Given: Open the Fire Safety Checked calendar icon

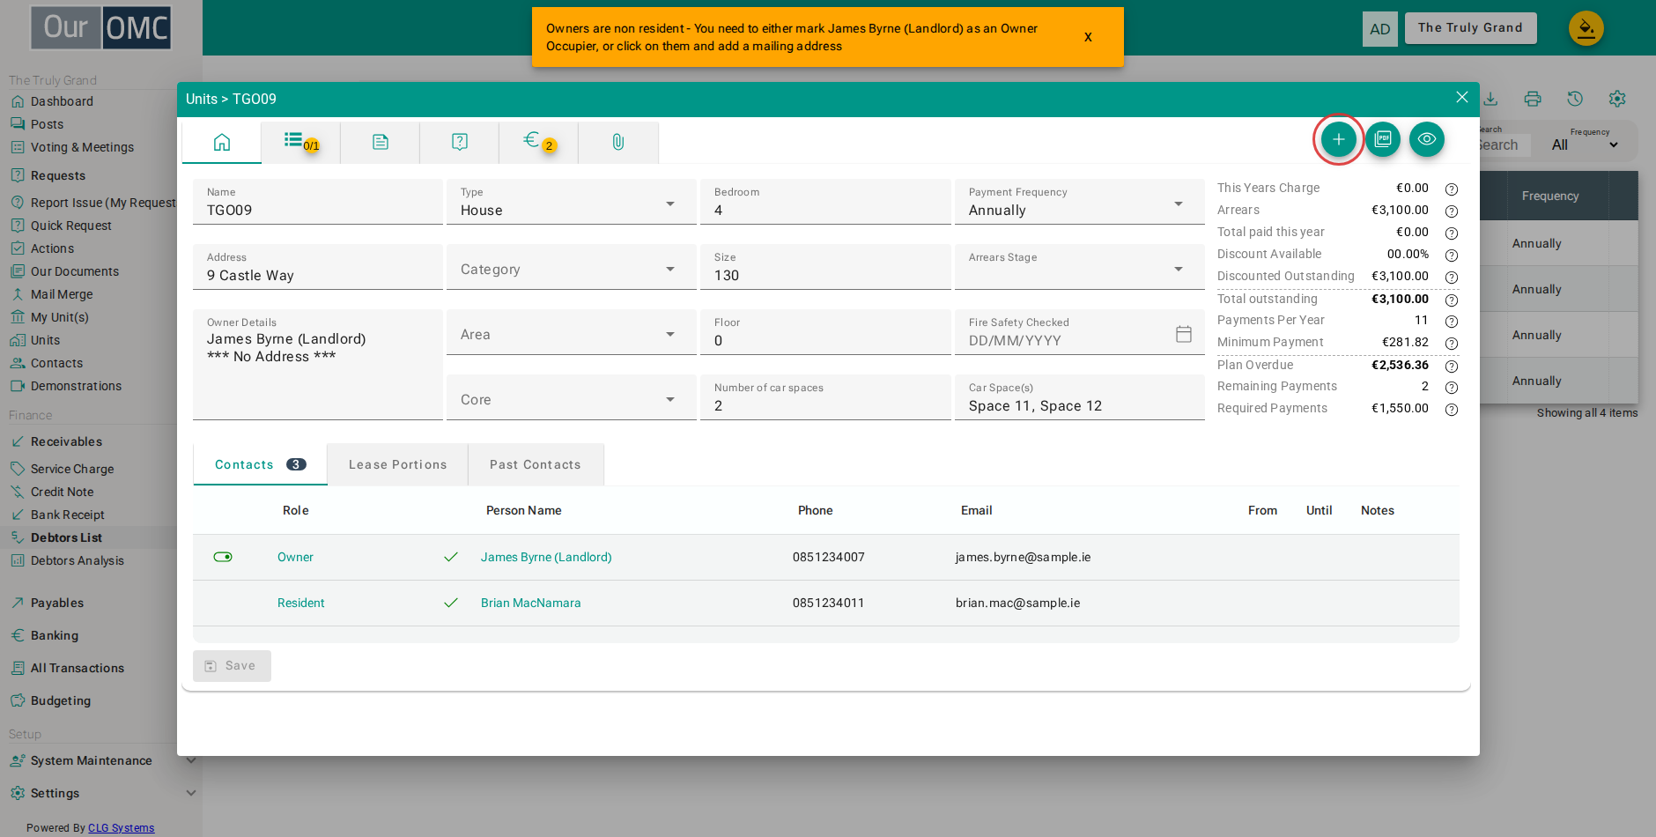Looking at the screenshot, I should pyautogui.click(x=1184, y=334).
